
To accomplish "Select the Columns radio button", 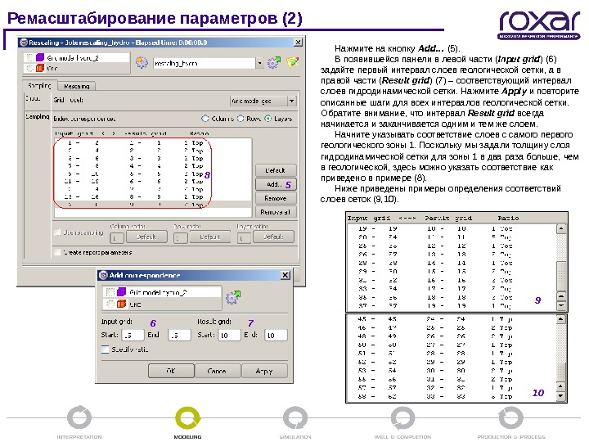I will pyautogui.click(x=205, y=119).
